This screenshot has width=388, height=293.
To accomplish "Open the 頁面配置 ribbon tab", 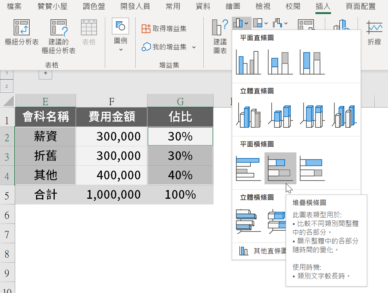I will click(361, 6).
